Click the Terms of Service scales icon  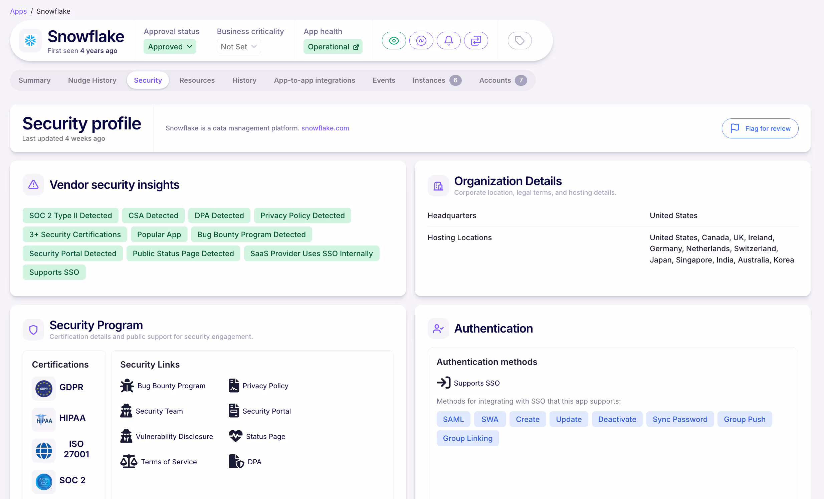pos(129,462)
